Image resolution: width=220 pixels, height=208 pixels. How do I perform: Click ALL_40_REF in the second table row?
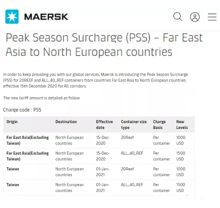click(132, 153)
